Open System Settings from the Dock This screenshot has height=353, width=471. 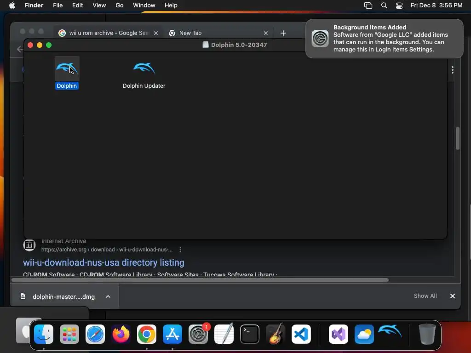[x=198, y=334]
